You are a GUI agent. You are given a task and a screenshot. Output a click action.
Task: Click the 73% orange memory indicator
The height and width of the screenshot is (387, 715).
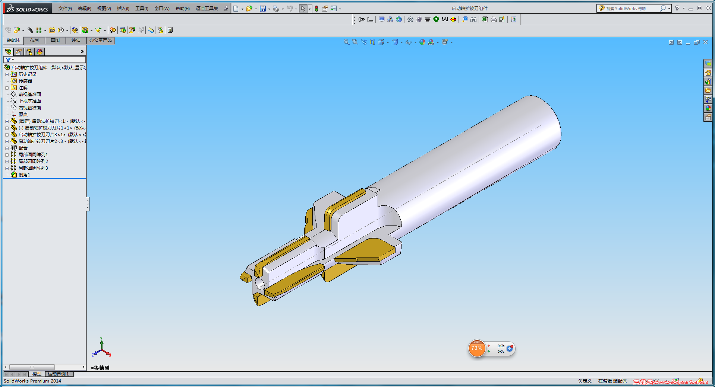pos(477,349)
